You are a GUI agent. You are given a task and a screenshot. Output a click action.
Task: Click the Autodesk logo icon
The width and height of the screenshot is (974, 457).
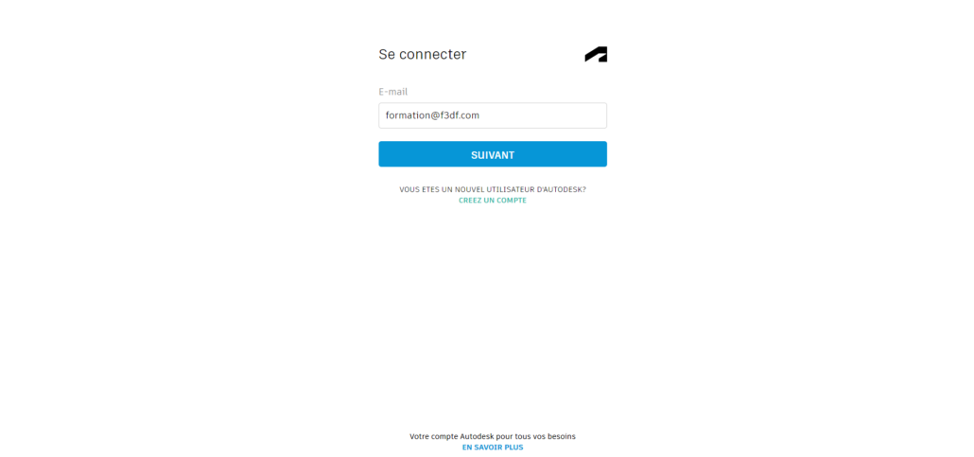point(596,54)
